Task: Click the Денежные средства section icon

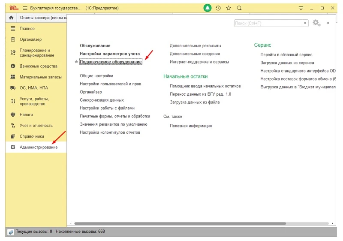Action: pyautogui.click(x=12, y=66)
